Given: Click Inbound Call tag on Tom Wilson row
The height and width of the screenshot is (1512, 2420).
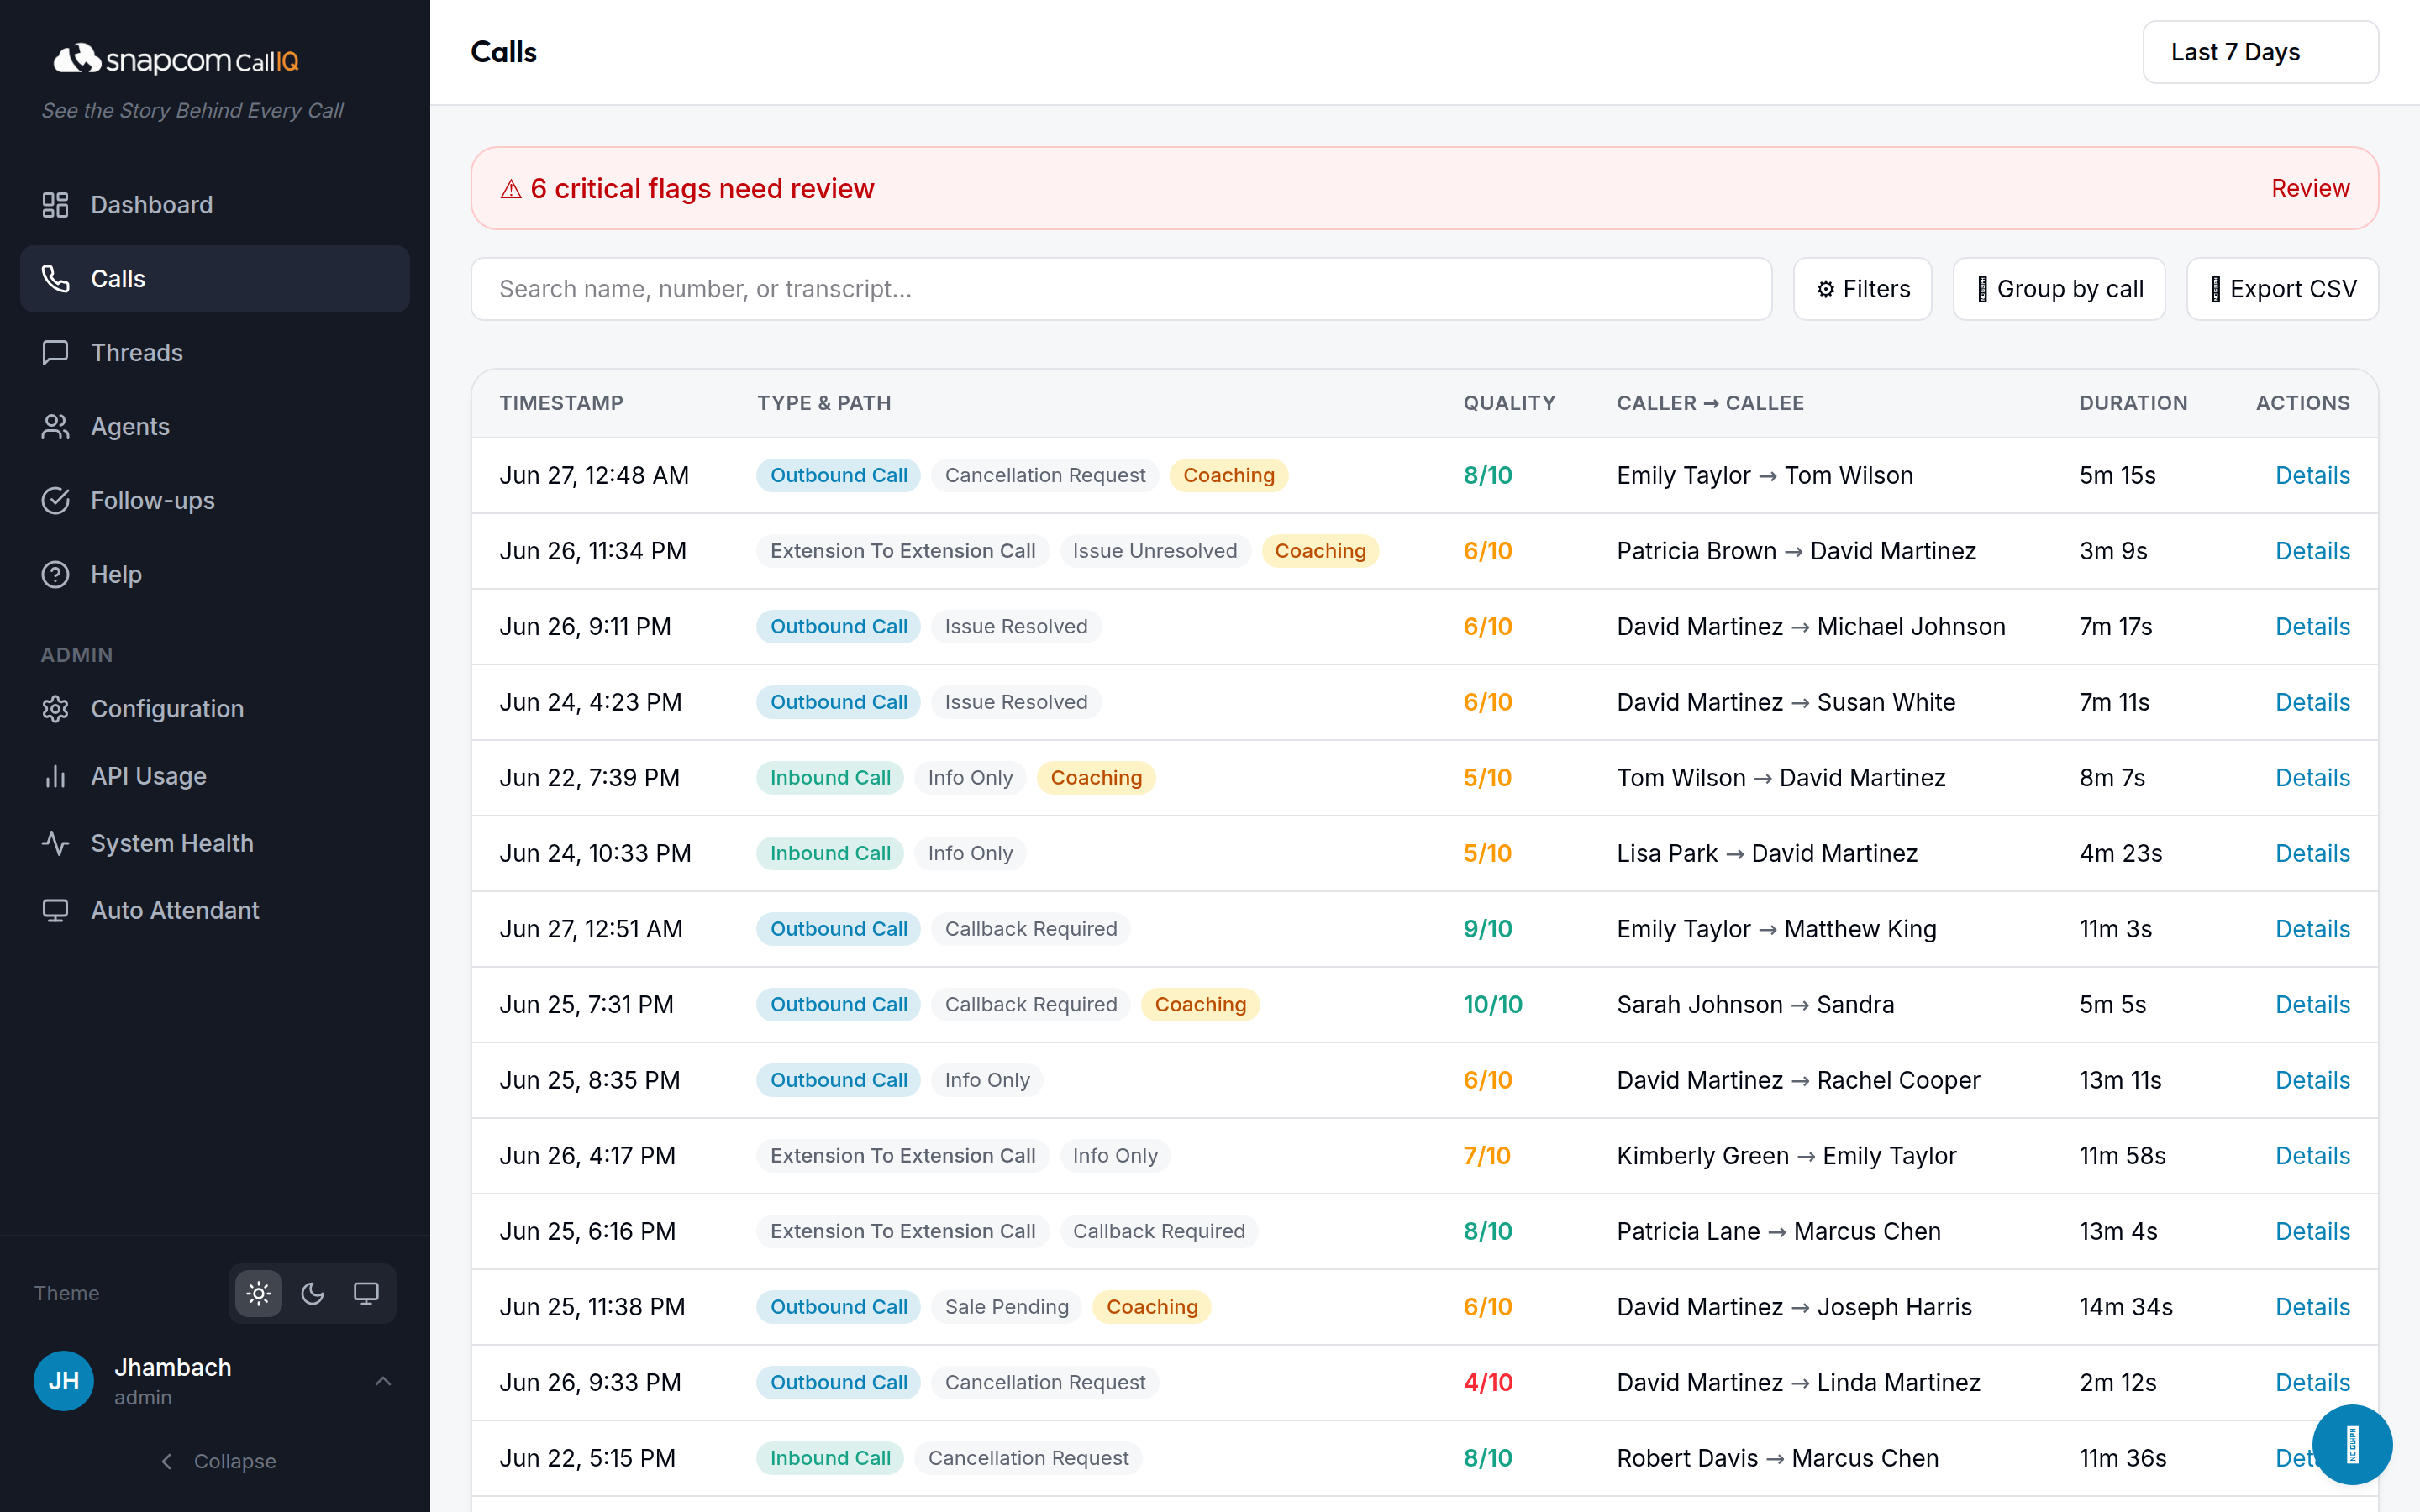Looking at the screenshot, I should [x=830, y=778].
